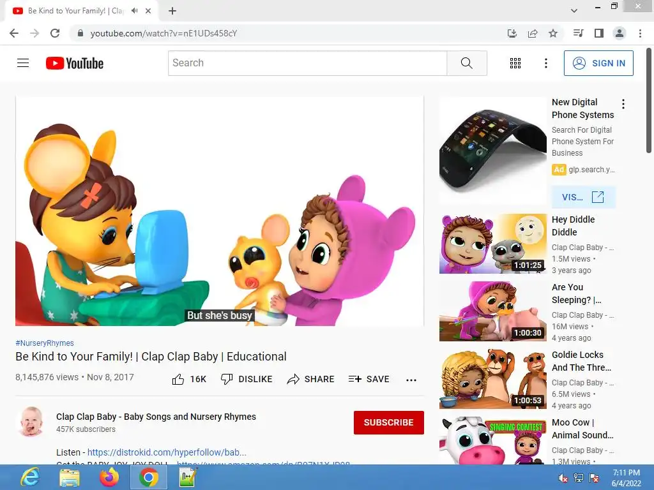Click install/download page icon in address bar
This screenshot has width=654, height=490.
coord(512,33)
